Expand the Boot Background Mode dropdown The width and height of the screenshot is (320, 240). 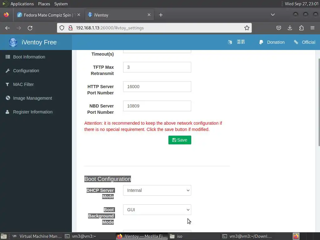(157, 210)
